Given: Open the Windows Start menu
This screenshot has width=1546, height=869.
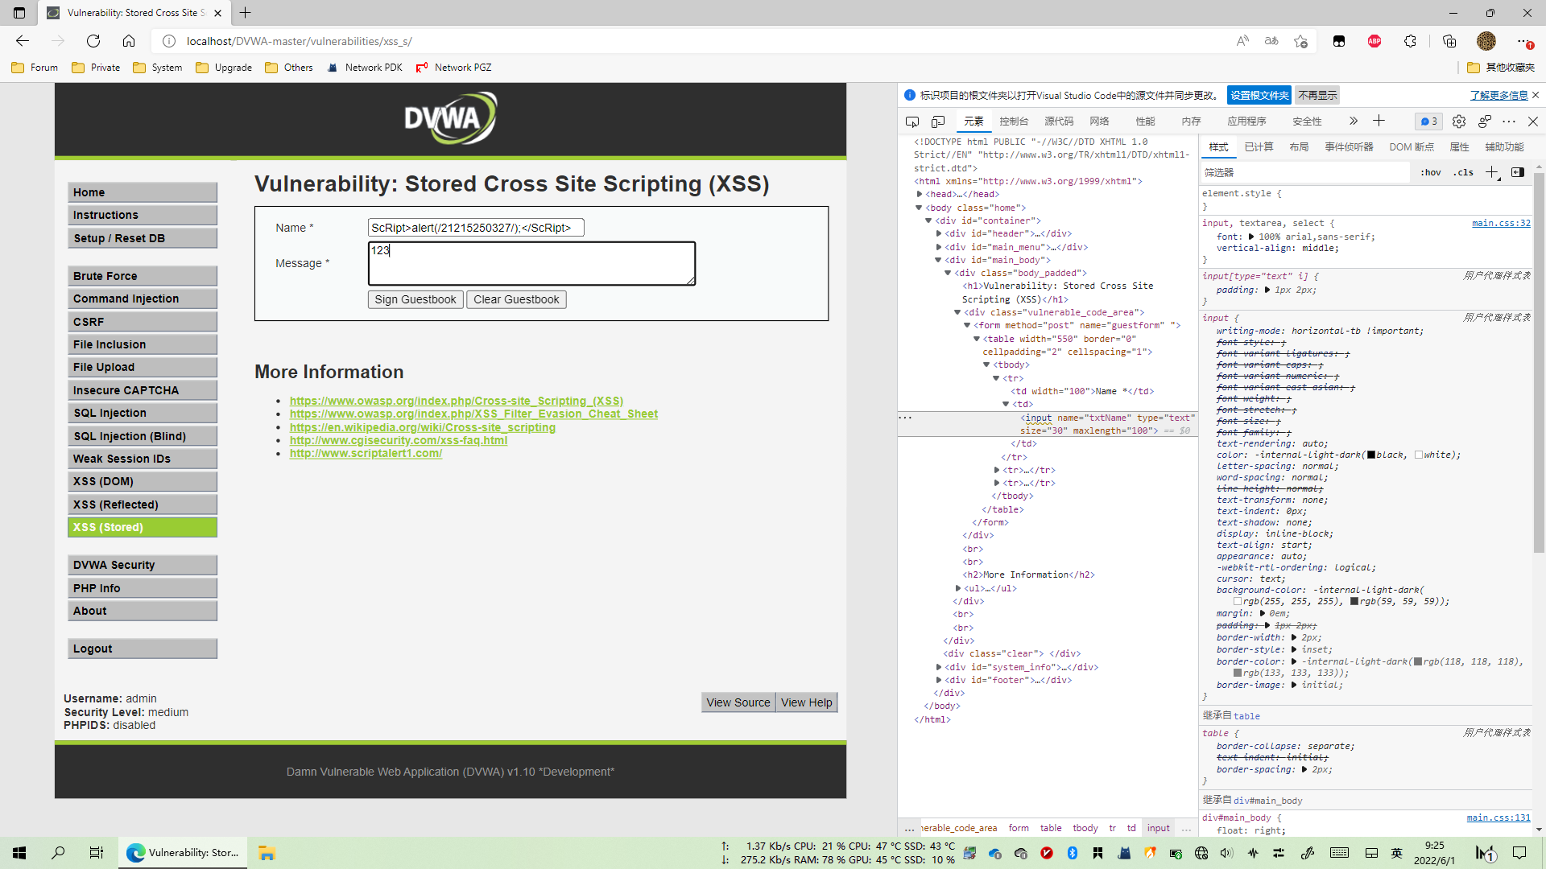Looking at the screenshot, I should (x=19, y=853).
